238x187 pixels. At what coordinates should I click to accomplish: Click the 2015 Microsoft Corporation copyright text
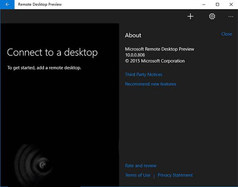(155, 61)
